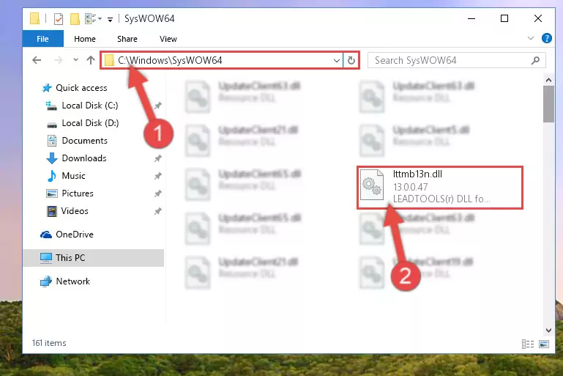Click the pin icon beside Pictures
The height and width of the screenshot is (376, 563).
157,193
